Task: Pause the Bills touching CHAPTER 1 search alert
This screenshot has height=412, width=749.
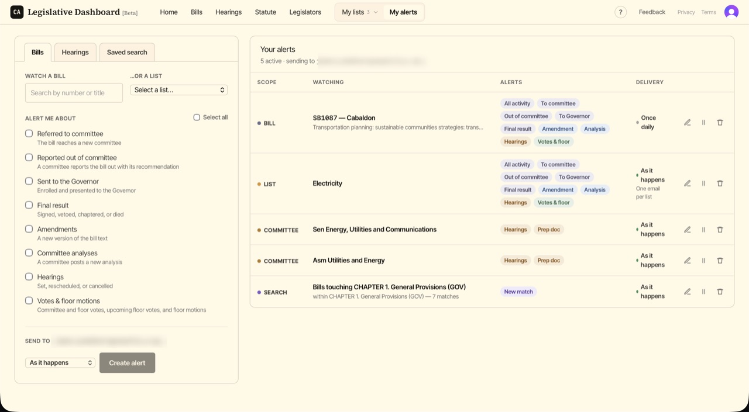Action: 704,292
